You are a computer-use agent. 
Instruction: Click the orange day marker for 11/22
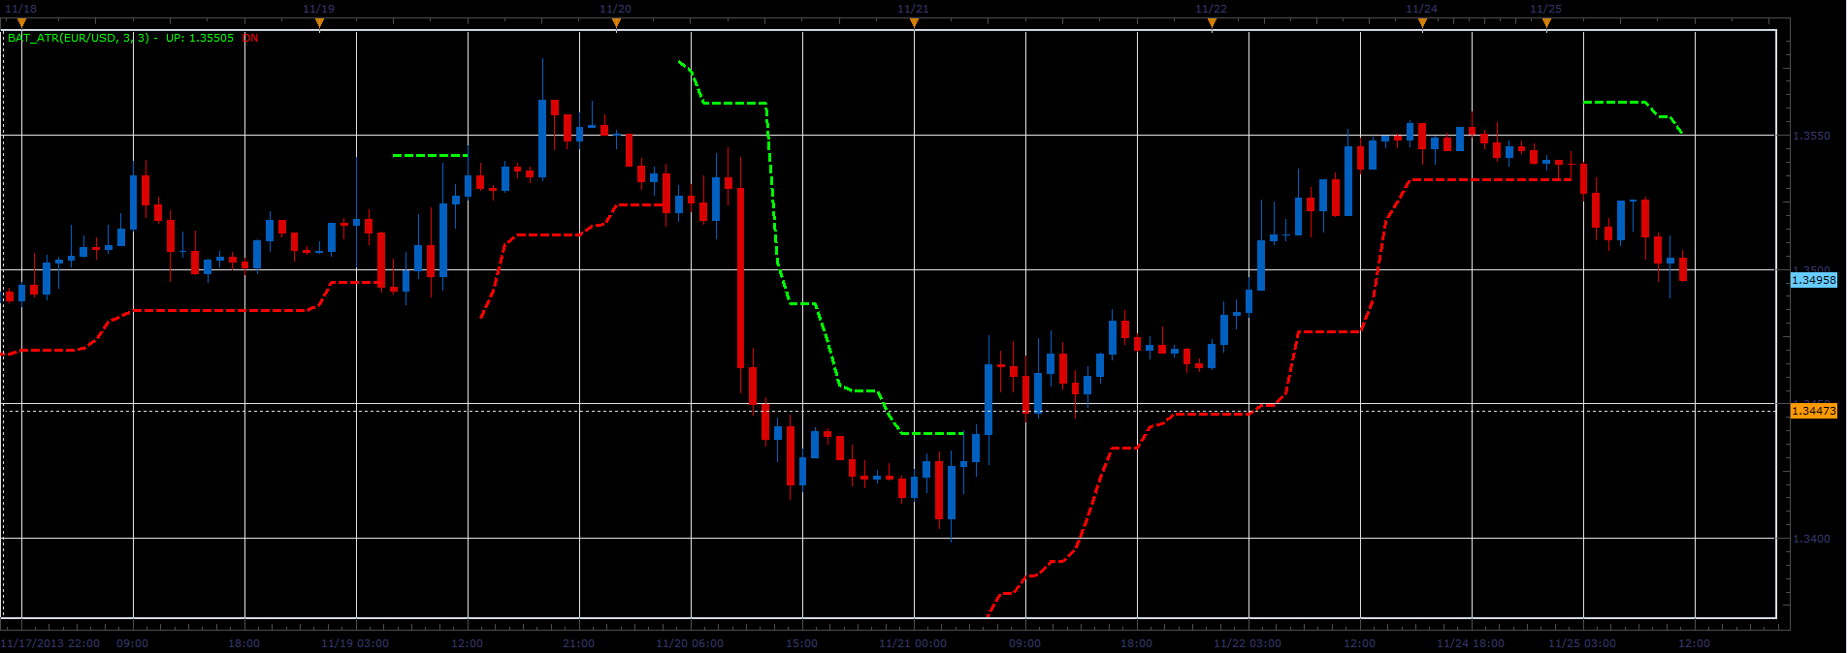click(1212, 23)
